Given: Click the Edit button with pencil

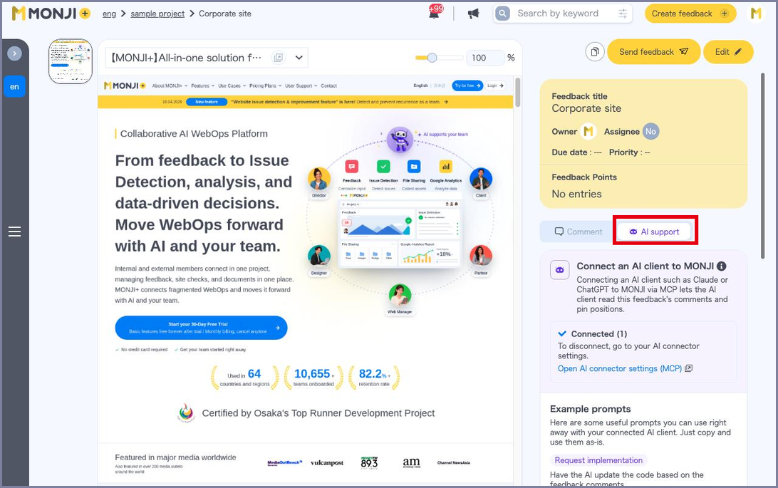Looking at the screenshot, I should click(x=728, y=51).
